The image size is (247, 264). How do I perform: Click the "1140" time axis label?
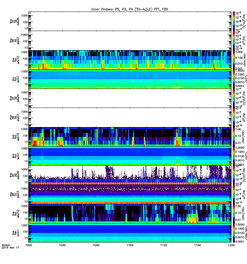(197, 245)
